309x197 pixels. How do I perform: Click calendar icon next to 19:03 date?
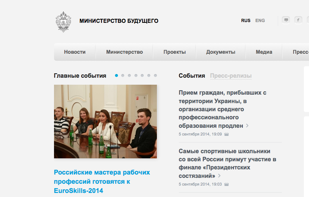(x=226, y=184)
